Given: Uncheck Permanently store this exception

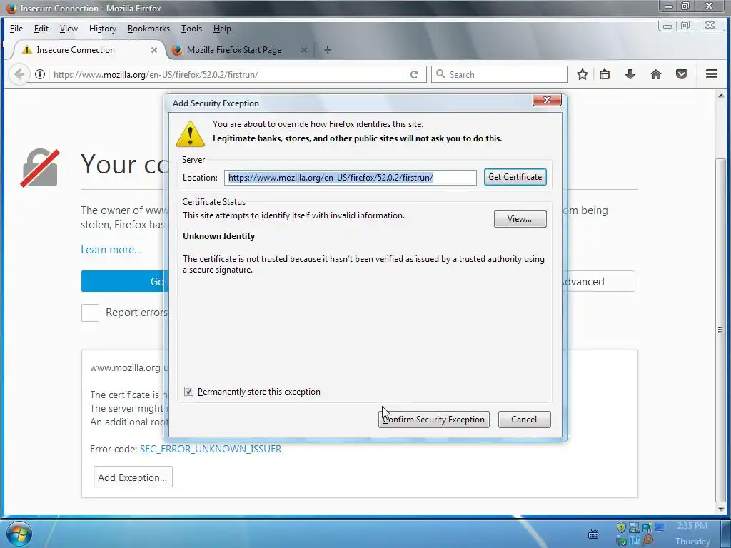Looking at the screenshot, I should [x=188, y=392].
